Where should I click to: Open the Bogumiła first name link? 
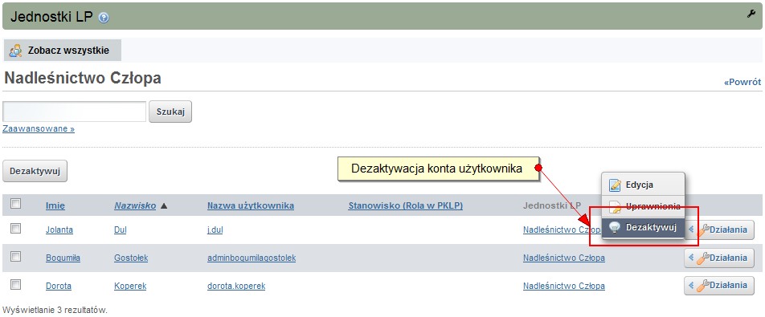click(x=63, y=258)
